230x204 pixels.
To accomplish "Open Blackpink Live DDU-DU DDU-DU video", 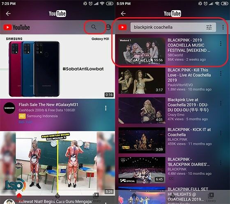I will [x=188, y=105].
